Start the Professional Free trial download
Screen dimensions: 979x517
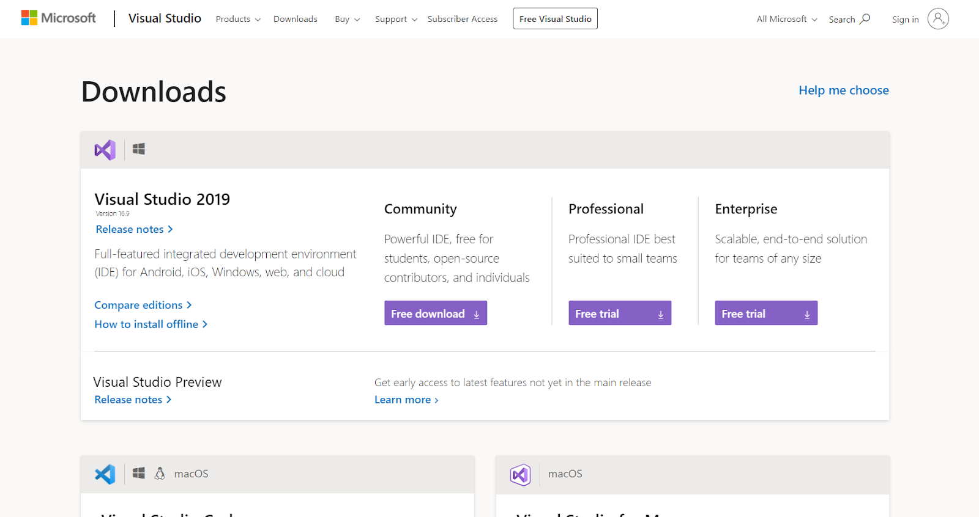(620, 313)
